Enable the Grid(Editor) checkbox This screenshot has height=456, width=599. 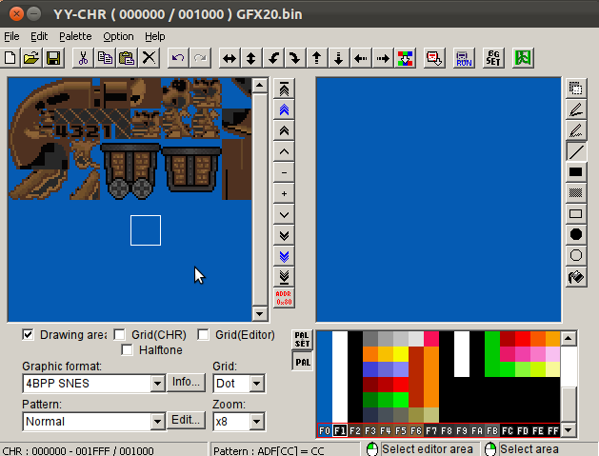(203, 335)
